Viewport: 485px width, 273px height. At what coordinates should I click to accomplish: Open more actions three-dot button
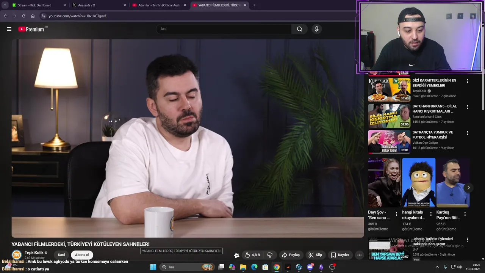(x=359, y=255)
